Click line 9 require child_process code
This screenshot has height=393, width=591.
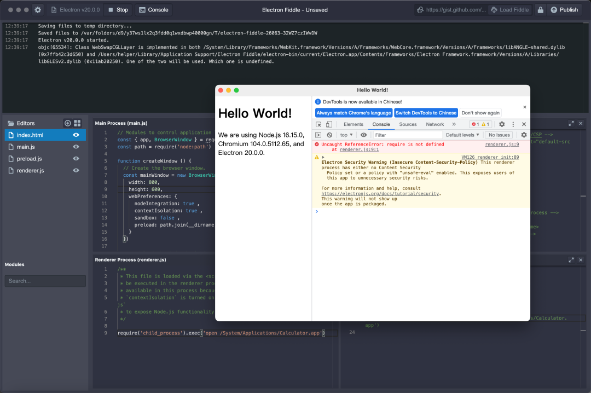pos(221,333)
